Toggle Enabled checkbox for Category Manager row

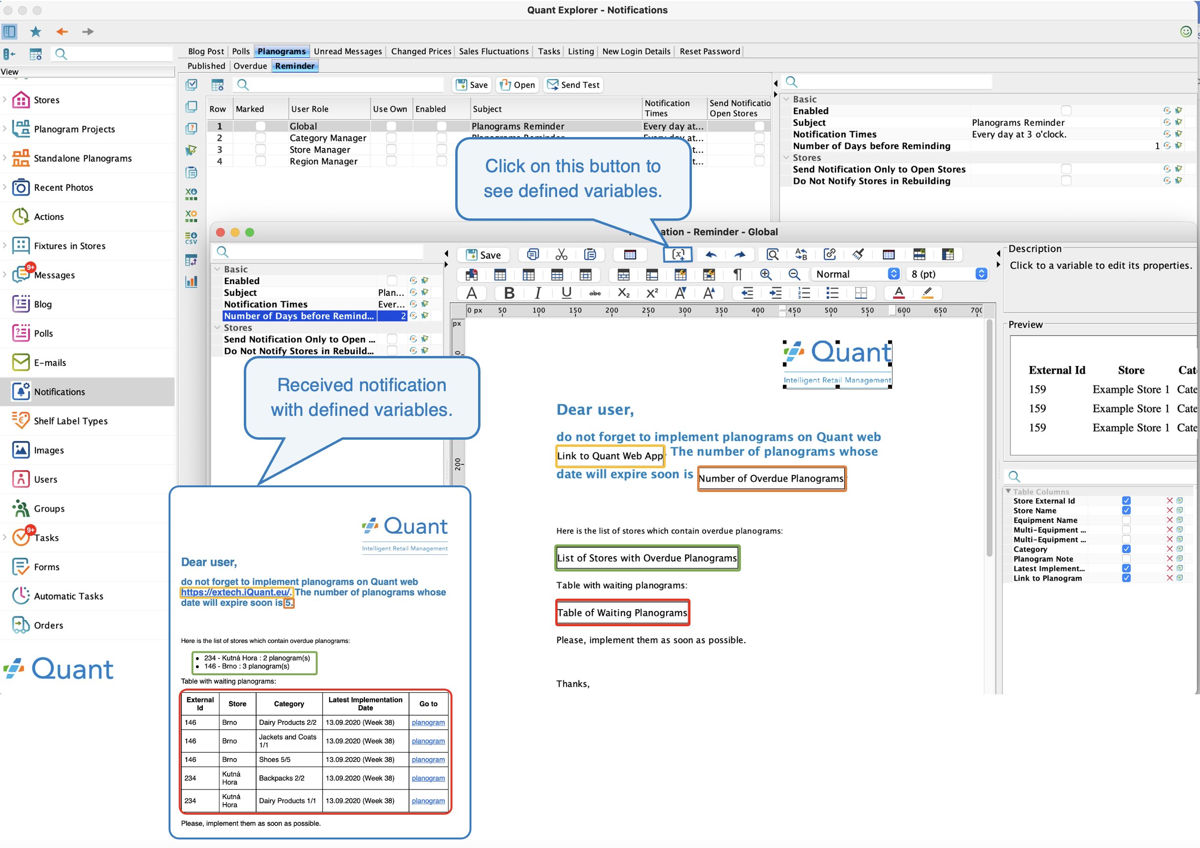pos(441,138)
